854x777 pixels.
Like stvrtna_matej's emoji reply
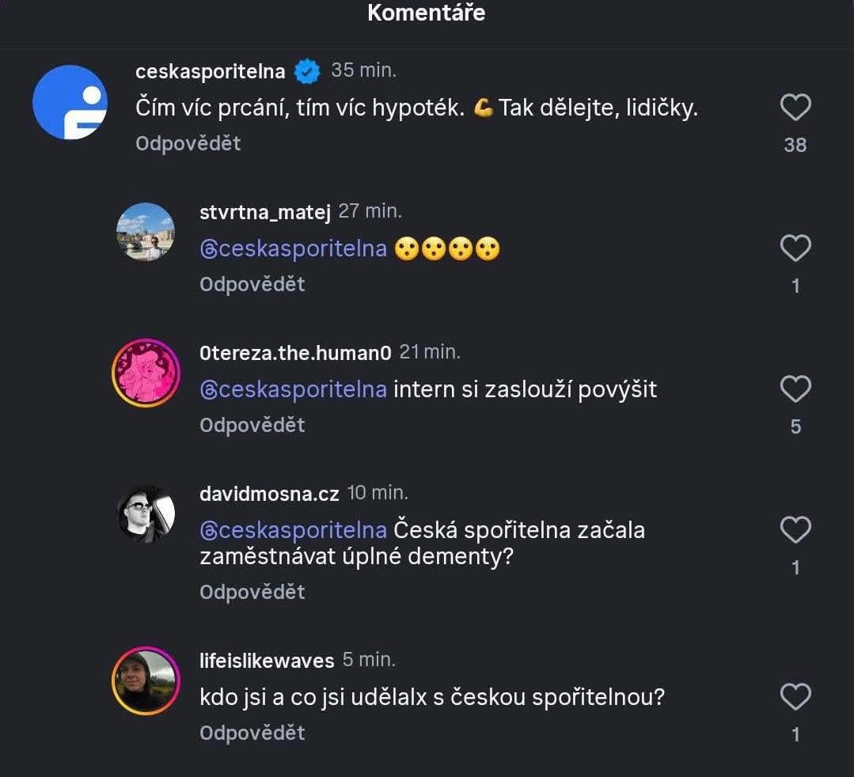[795, 248]
